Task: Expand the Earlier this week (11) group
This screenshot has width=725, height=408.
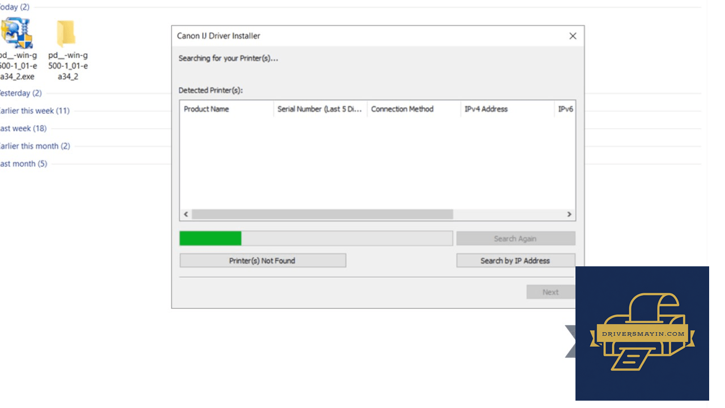Action: pyautogui.click(x=34, y=110)
